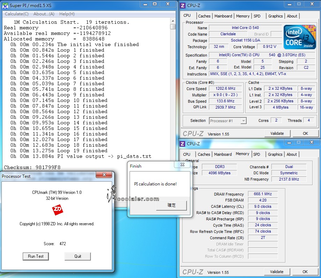This screenshot has width=321, height=278.
Task: Click the DC Mode value 'Symmetric'
Action: (x=289, y=173)
